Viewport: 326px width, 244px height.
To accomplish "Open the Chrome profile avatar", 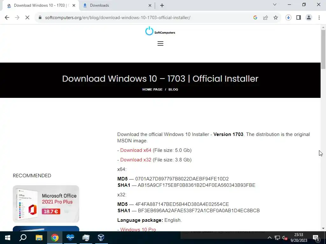I will pyautogui.click(x=309, y=18).
